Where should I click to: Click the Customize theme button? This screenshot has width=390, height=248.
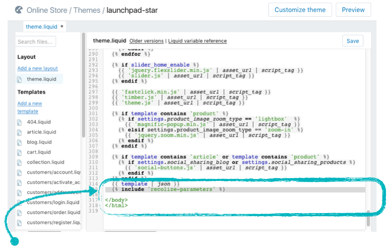click(300, 10)
